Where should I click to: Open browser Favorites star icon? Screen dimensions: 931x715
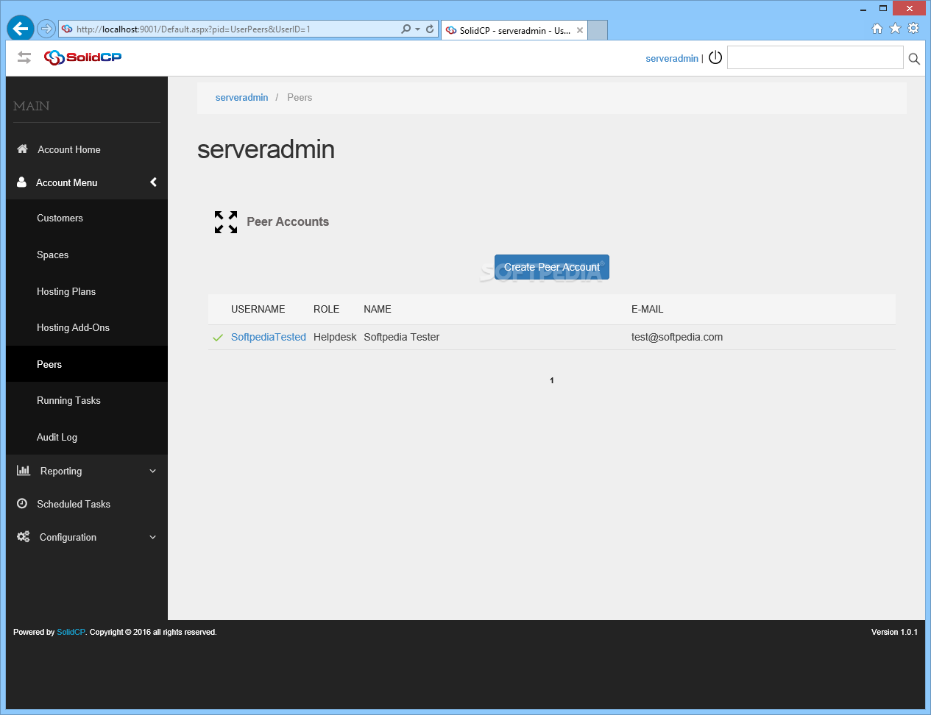[x=895, y=28]
